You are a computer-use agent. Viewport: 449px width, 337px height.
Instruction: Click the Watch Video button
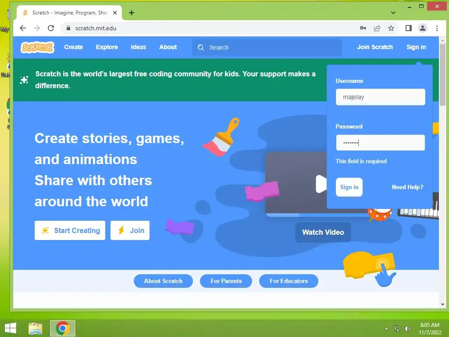tap(323, 232)
